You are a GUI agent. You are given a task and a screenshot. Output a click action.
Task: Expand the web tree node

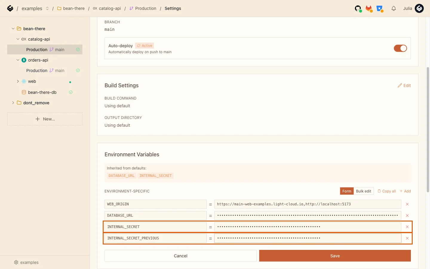coord(18,81)
